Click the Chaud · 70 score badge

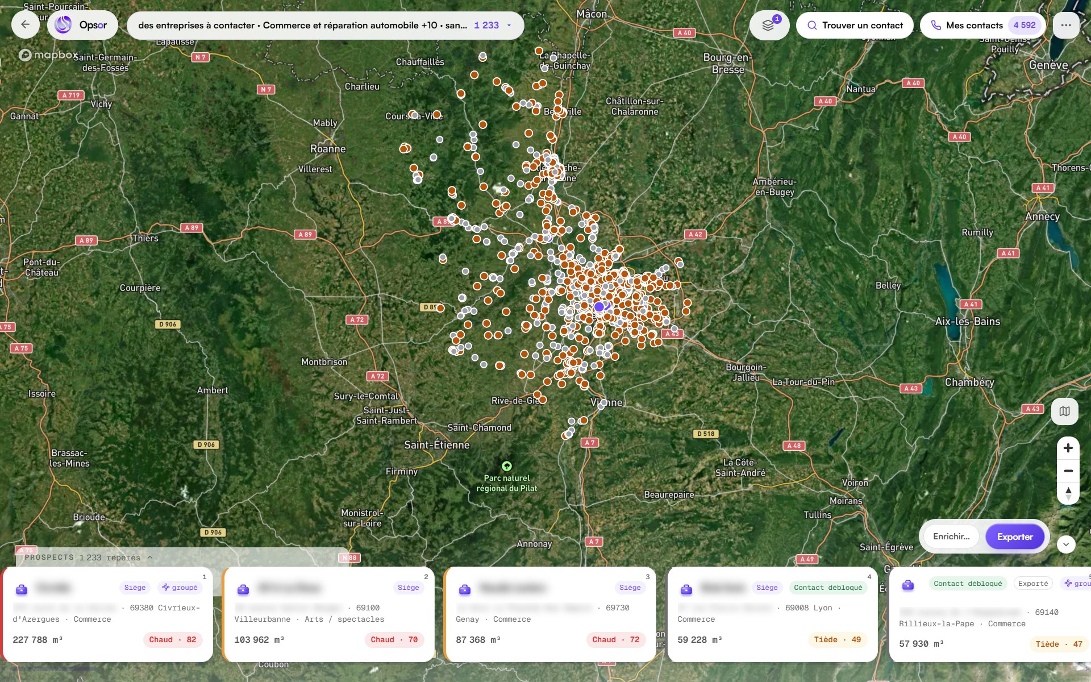tap(394, 639)
